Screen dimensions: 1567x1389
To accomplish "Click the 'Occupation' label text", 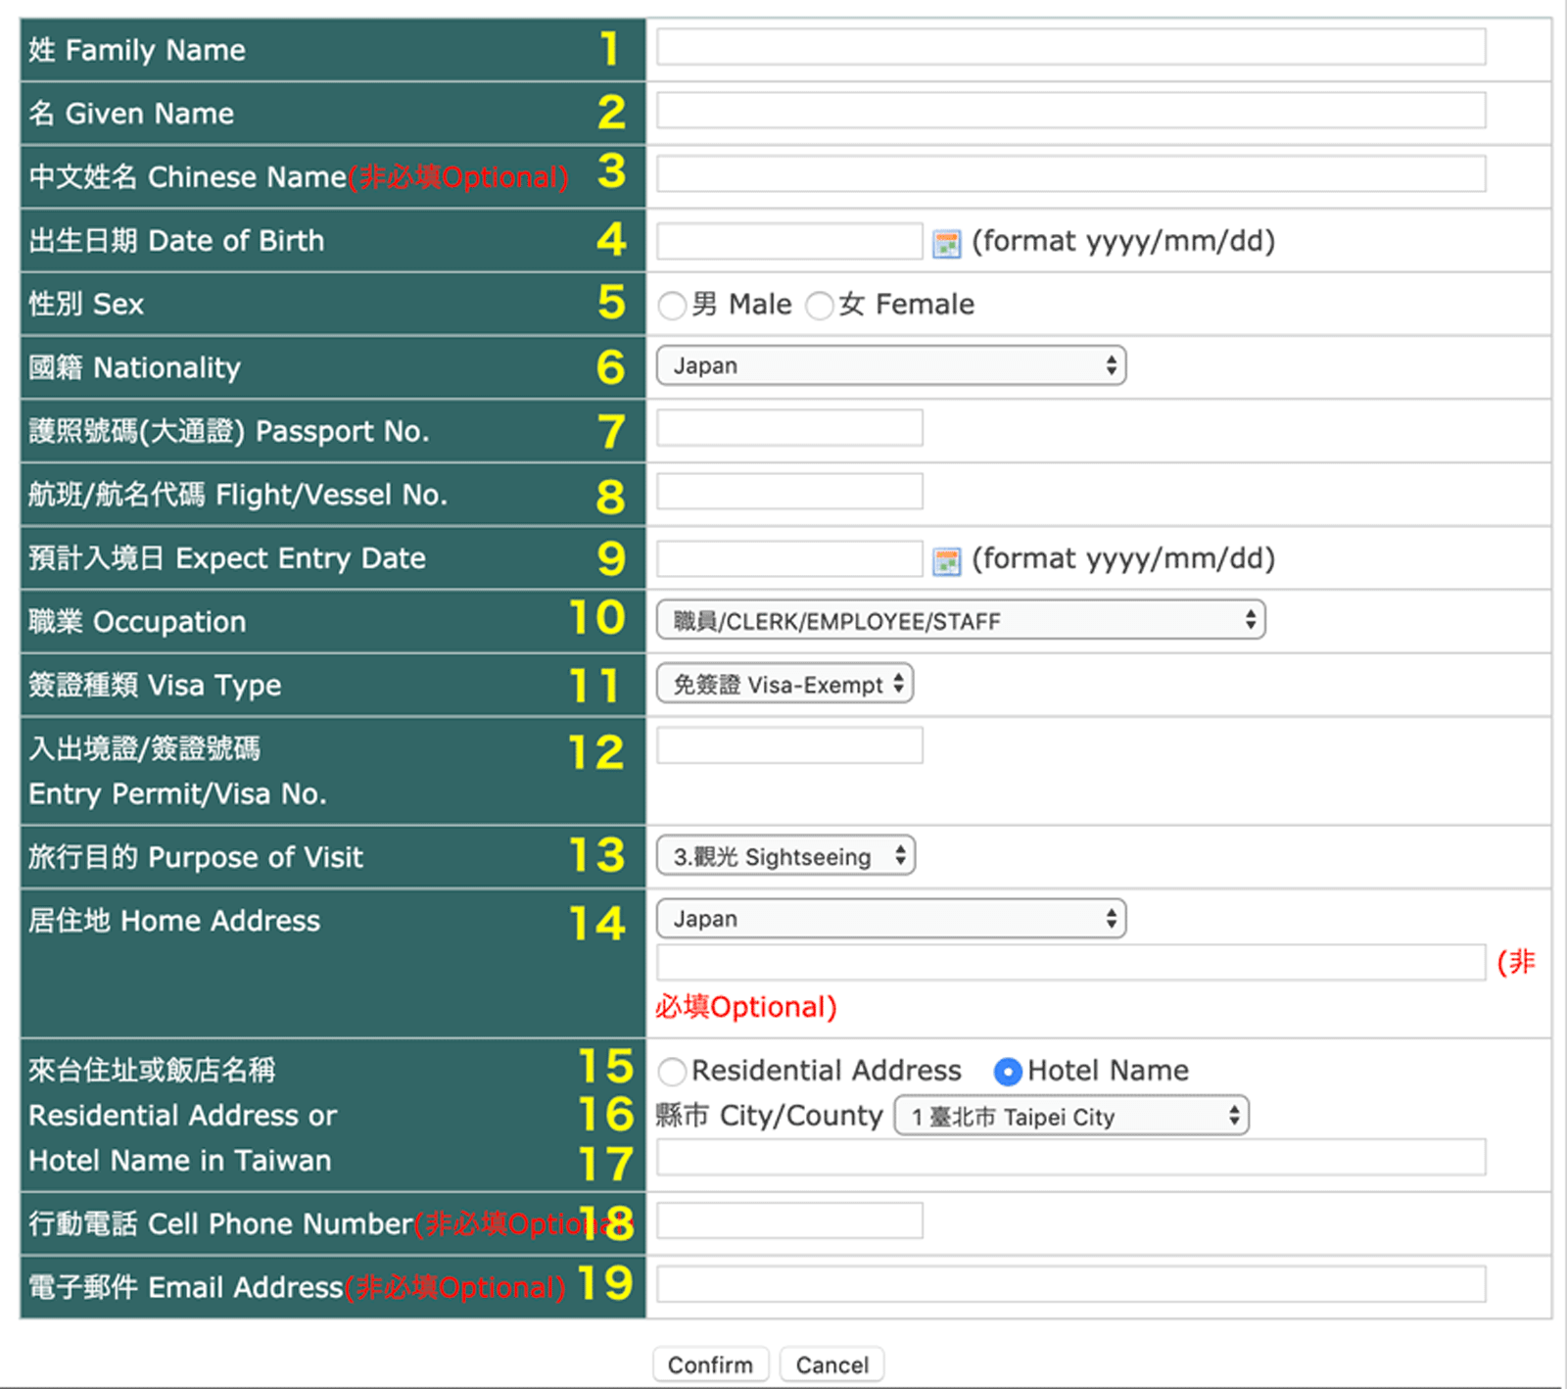I will pyautogui.click(x=169, y=622).
